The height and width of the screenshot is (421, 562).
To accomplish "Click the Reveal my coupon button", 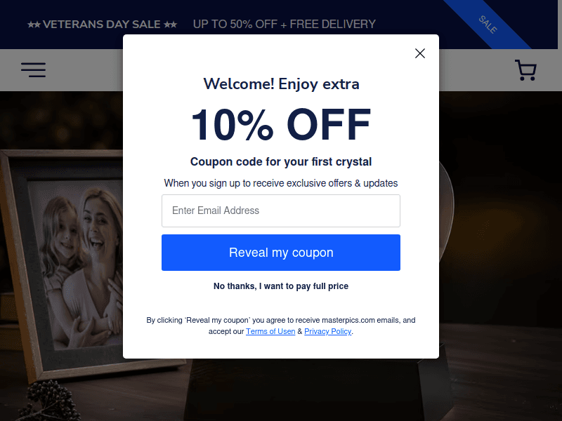I will point(280,253).
